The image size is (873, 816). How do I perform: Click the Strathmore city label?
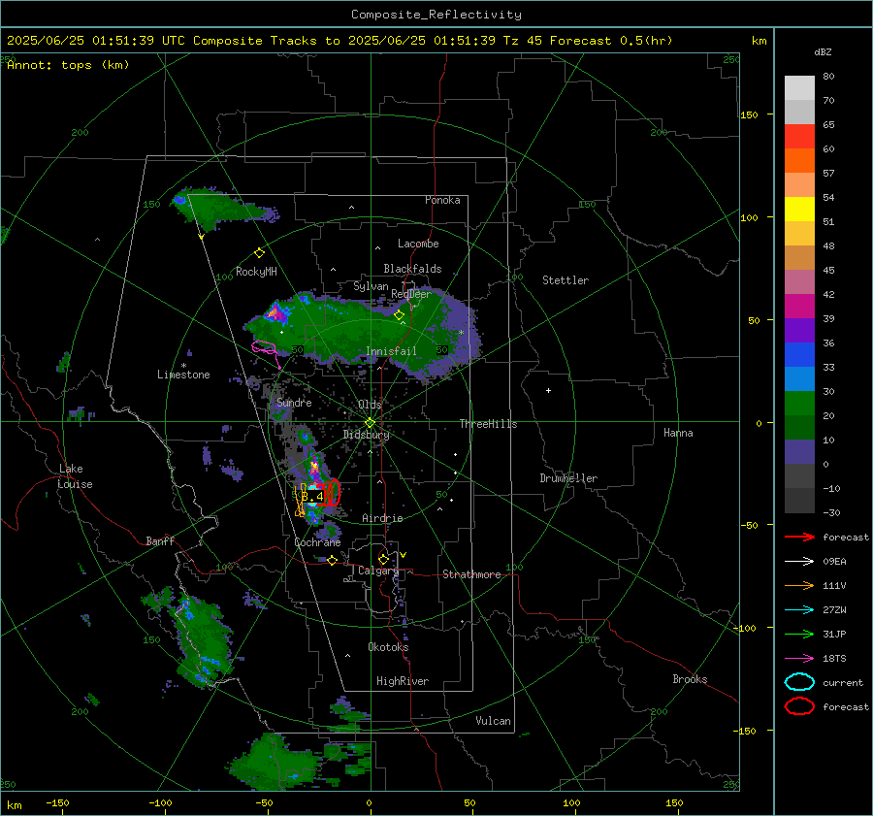click(x=471, y=574)
